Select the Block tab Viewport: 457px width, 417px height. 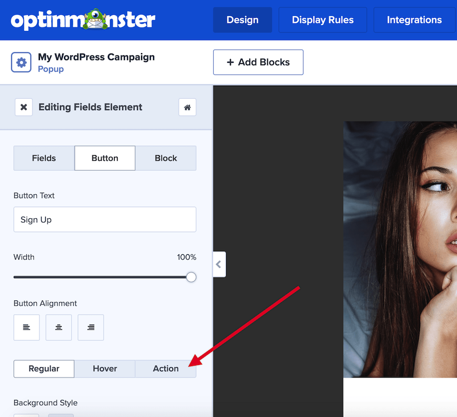tap(166, 158)
